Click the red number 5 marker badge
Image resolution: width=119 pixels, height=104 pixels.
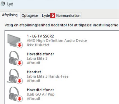tap(53, 15)
